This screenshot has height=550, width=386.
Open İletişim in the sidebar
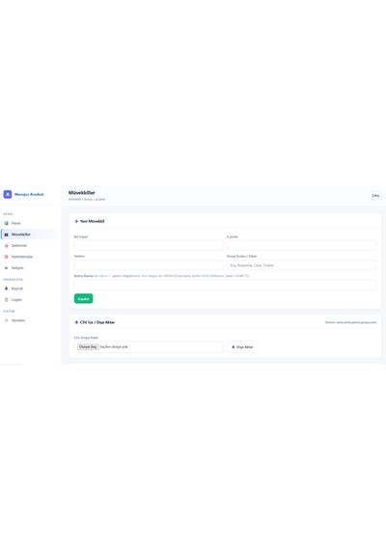coord(30,268)
